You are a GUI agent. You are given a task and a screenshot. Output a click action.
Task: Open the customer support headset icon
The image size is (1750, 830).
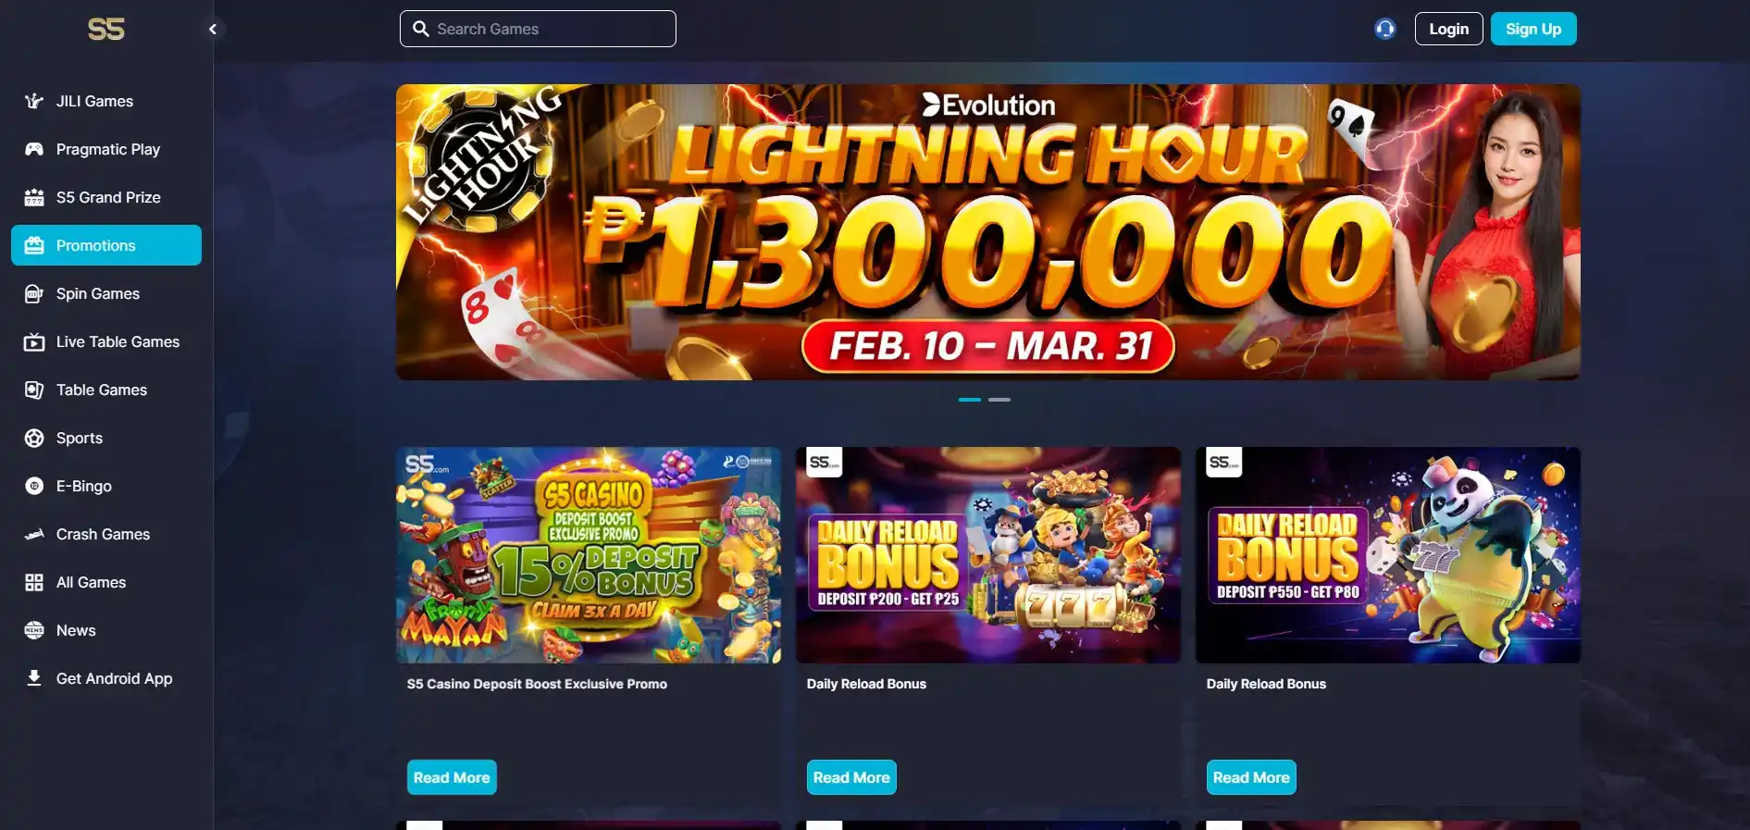click(x=1384, y=29)
